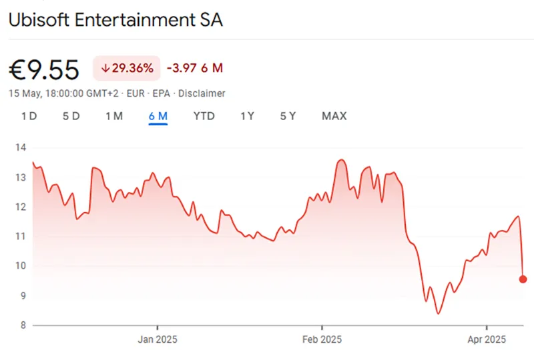Click the Jan 2025 axis label
This screenshot has width=534, height=350.
pos(158,338)
